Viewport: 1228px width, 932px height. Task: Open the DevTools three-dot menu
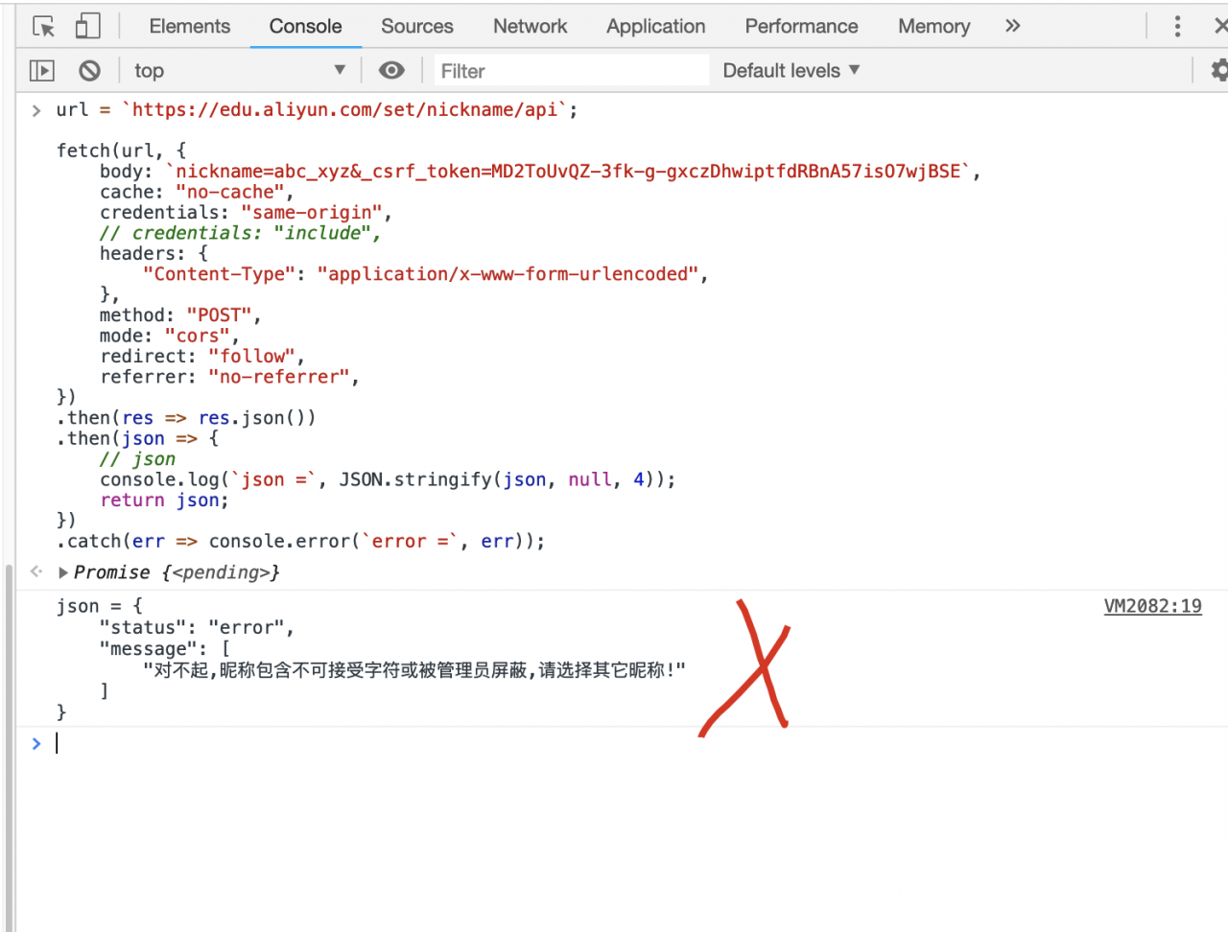[x=1177, y=26]
